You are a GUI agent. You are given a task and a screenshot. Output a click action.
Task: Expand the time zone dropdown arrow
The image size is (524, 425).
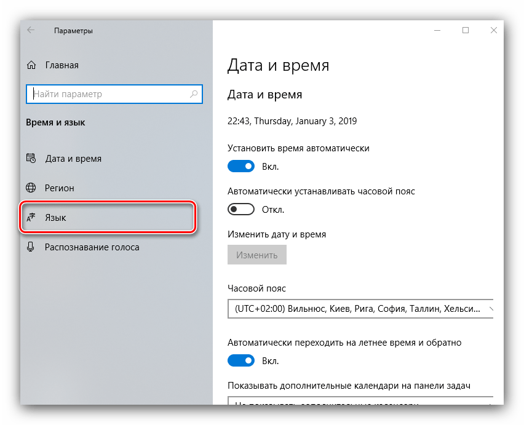(x=491, y=309)
